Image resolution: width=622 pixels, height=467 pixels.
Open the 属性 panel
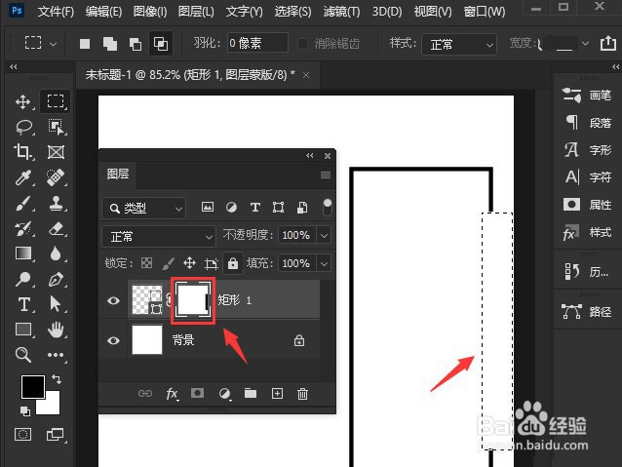(587, 205)
